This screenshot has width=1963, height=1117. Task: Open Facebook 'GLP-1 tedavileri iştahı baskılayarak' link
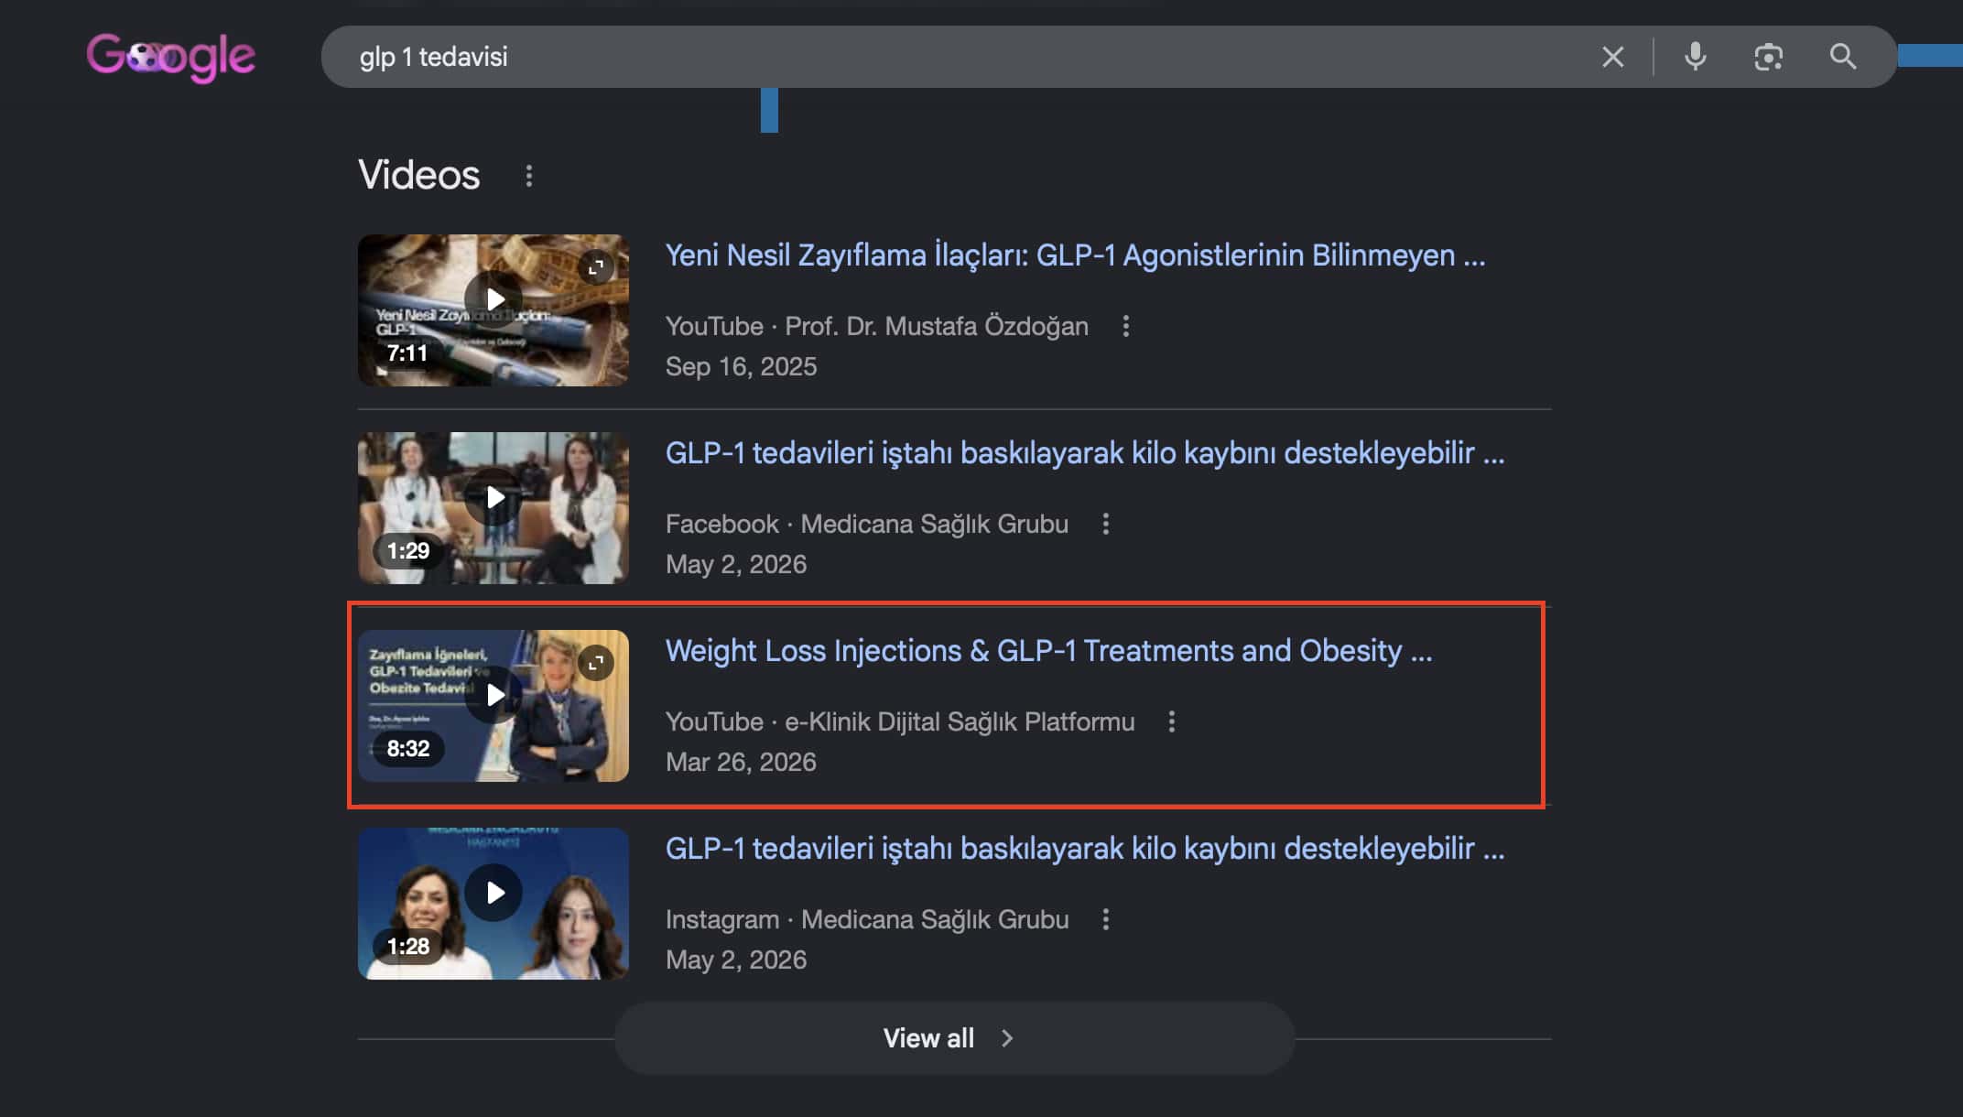pos(1085,453)
